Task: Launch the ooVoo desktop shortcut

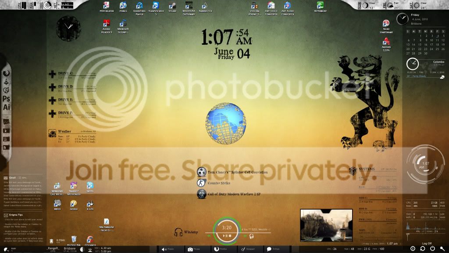Action: coord(74,205)
